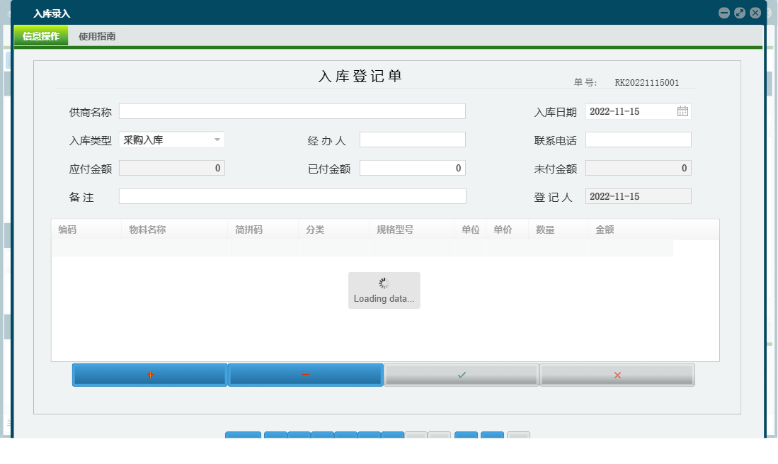Image resolution: width=778 pixels, height=464 pixels.
Task: Click the checkmark icon to save the form
Action: tap(461, 374)
